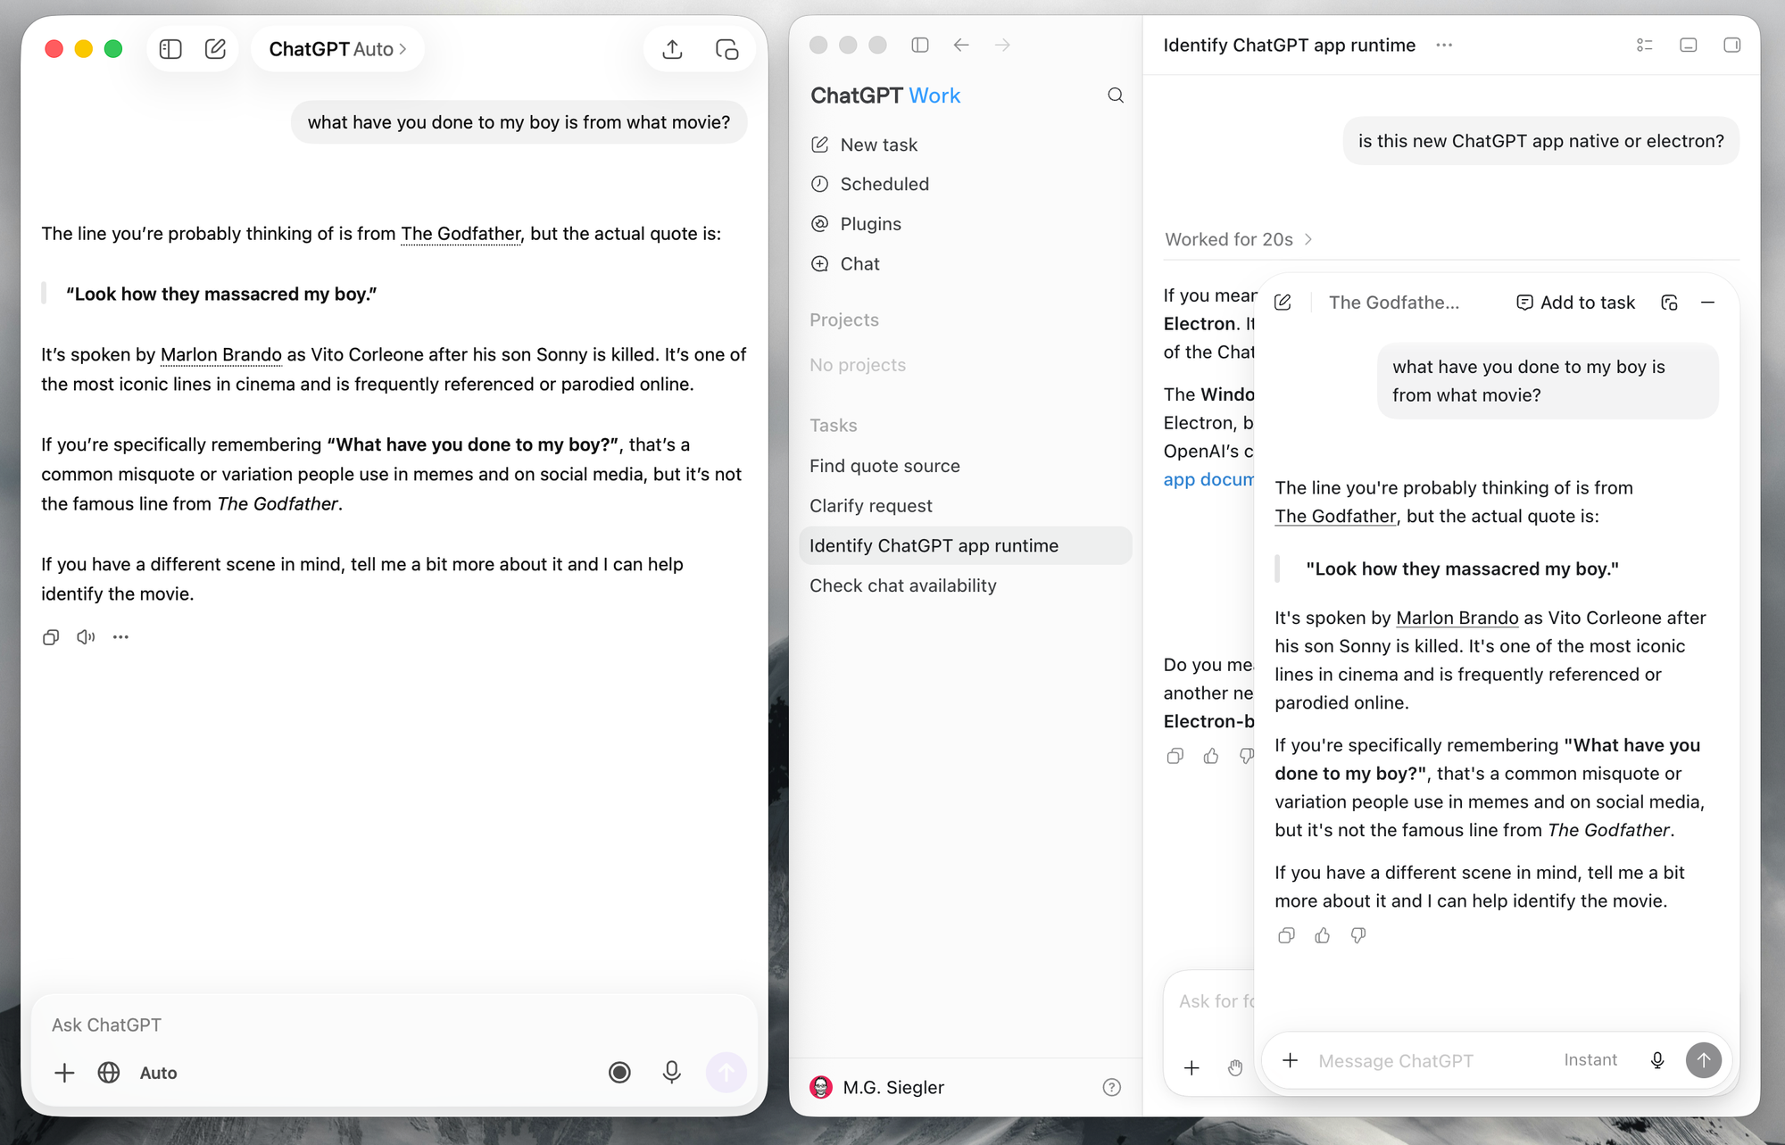Click microphone in popup composer
Image resolution: width=1785 pixels, height=1145 pixels.
tap(1657, 1060)
